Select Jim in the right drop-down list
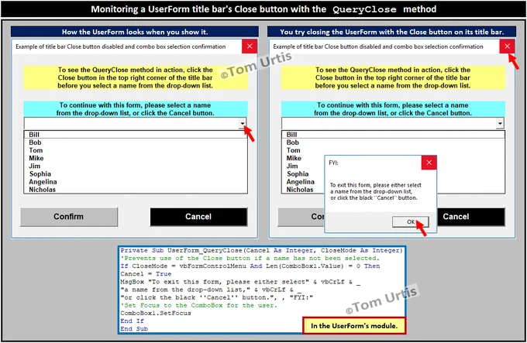 coord(303,166)
